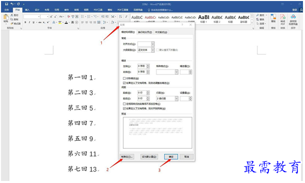The height and width of the screenshot is (183, 305).
Task: Toggle no space between same-style paragraphs checkbox
Action: [124, 104]
